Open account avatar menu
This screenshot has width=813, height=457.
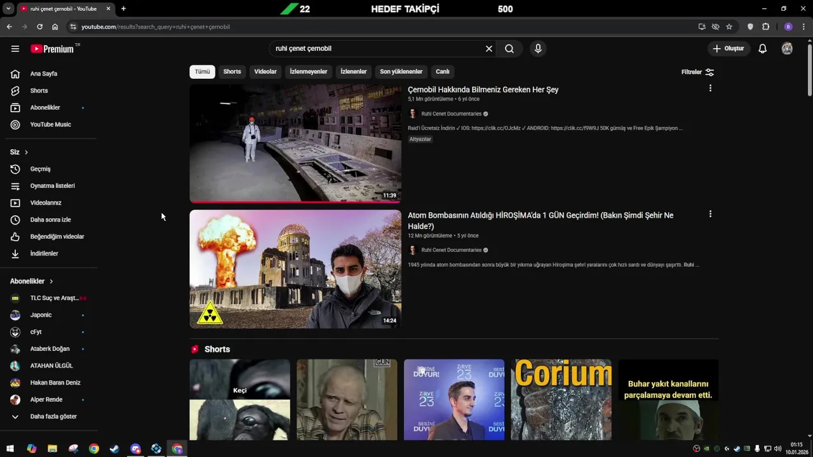click(787, 49)
